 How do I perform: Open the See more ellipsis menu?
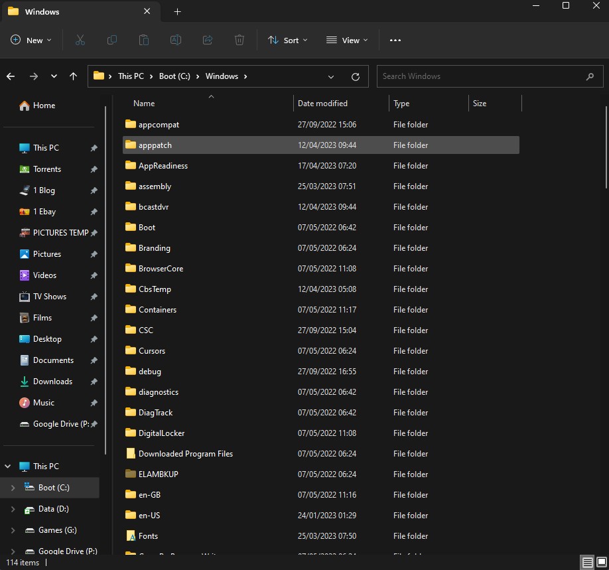coord(395,40)
